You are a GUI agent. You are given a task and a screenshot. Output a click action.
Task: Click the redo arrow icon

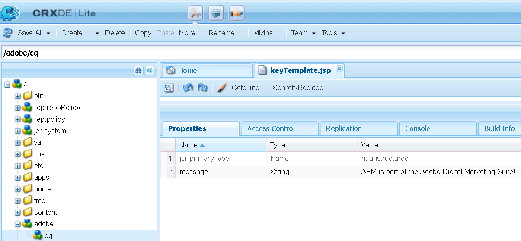[202, 88]
